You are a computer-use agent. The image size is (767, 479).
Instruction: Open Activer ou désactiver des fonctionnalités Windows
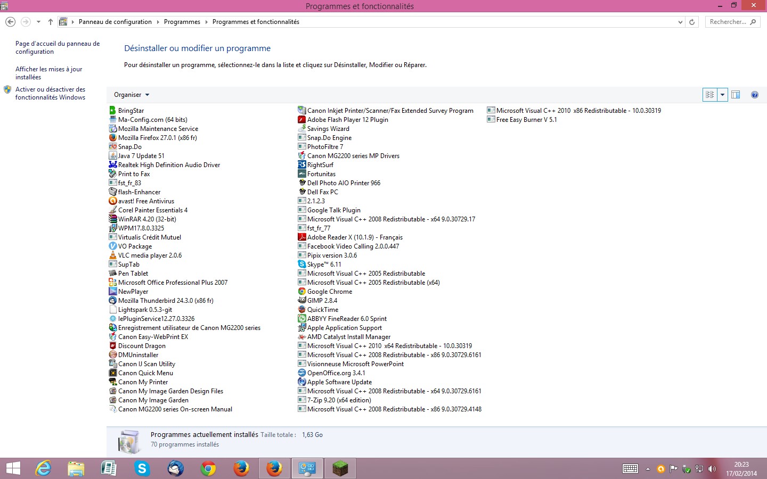[x=50, y=93]
